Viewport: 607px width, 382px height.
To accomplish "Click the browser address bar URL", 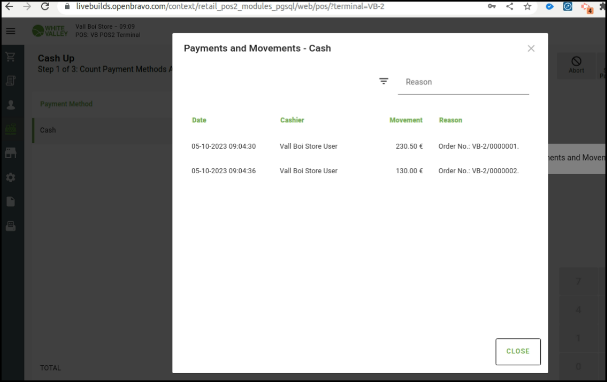I will pos(230,6).
